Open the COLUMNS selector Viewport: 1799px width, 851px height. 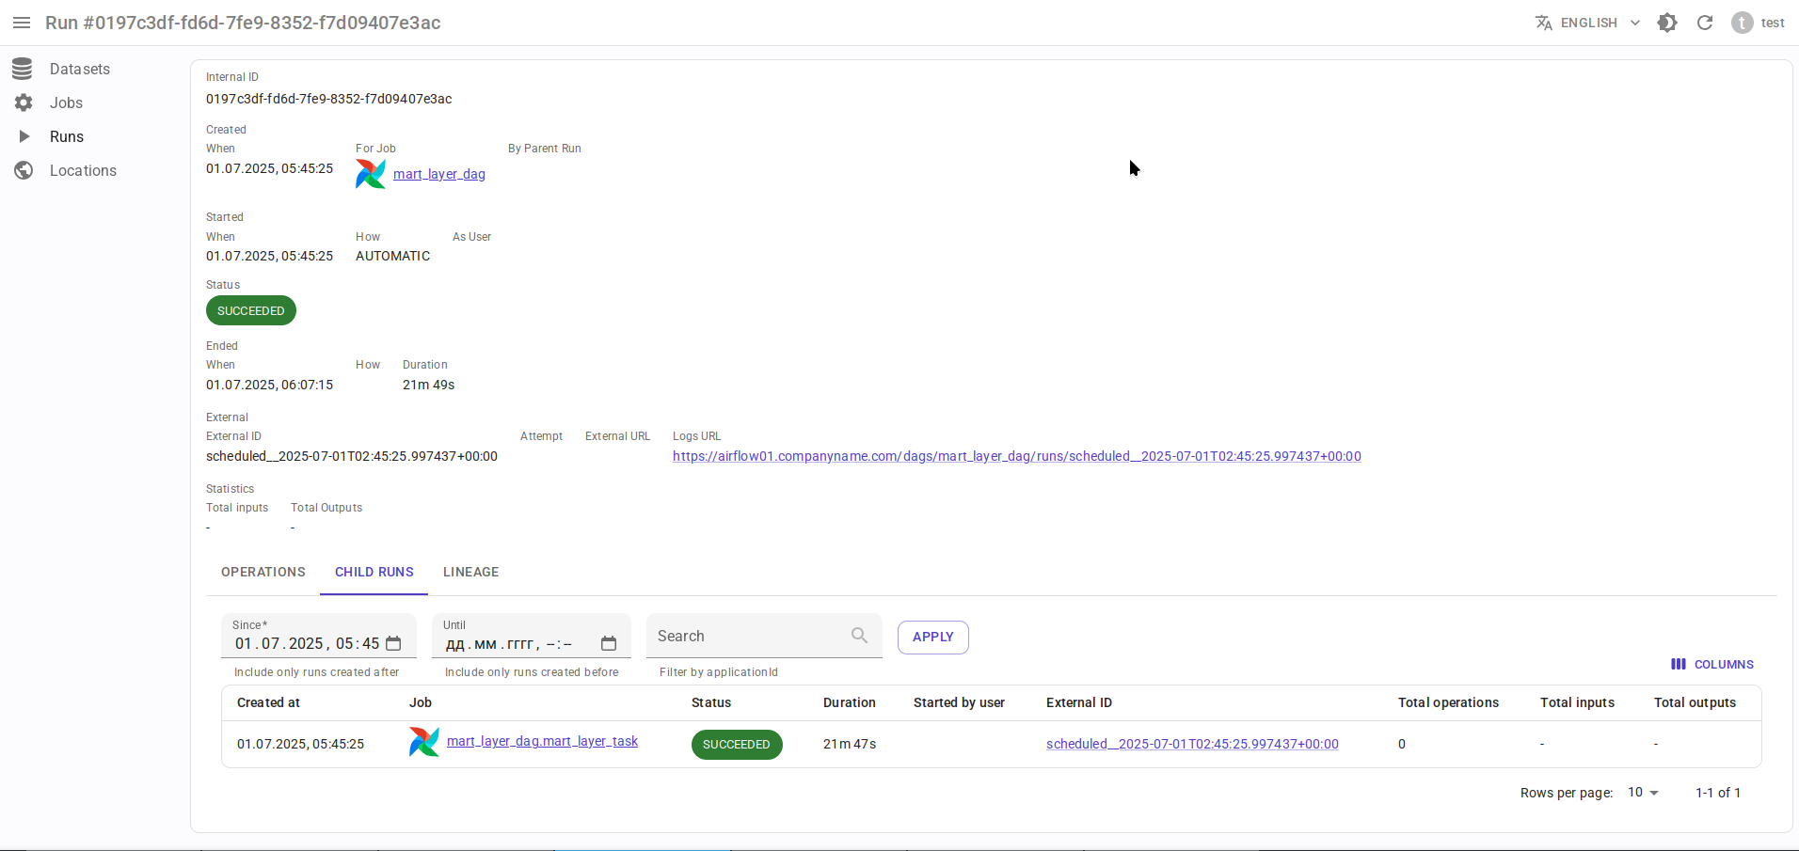(1712, 664)
